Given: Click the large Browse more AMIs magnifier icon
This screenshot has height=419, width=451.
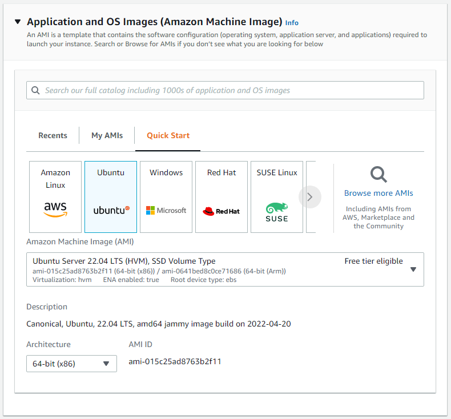Looking at the screenshot, I should tap(378, 174).
